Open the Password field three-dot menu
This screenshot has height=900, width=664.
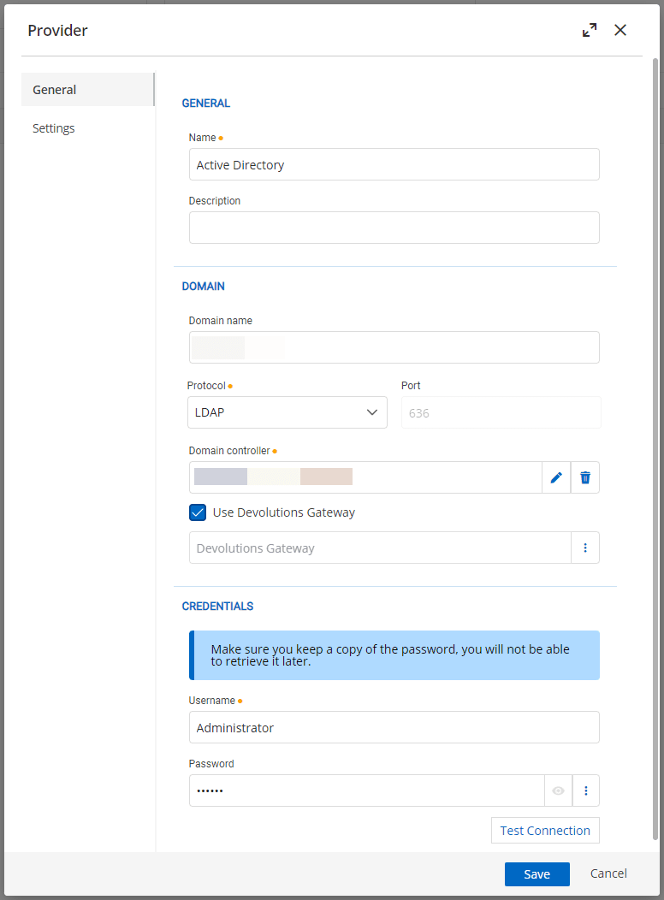click(x=585, y=790)
